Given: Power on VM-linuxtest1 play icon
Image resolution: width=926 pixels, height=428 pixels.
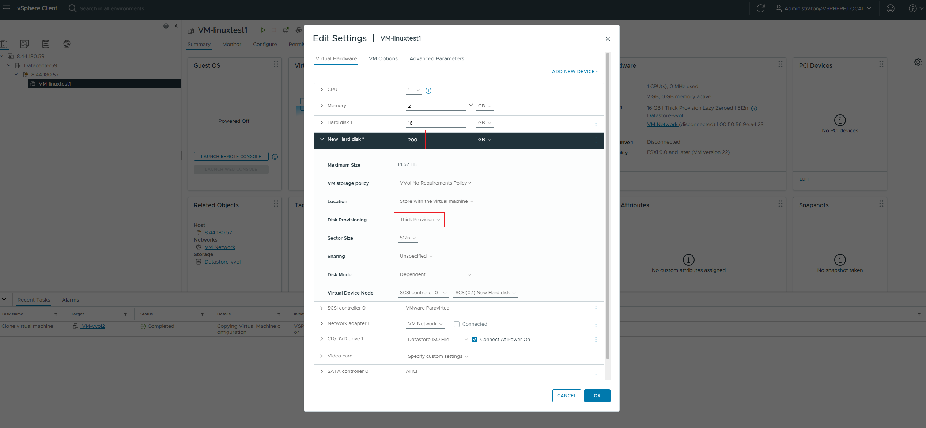Looking at the screenshot, I should pos(263,30).
